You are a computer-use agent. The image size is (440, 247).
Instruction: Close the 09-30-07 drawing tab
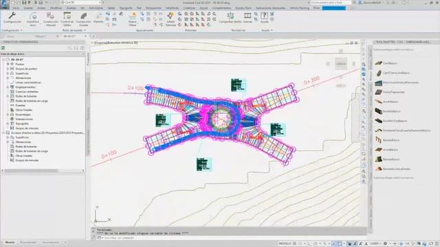click(x=85, y=36)
